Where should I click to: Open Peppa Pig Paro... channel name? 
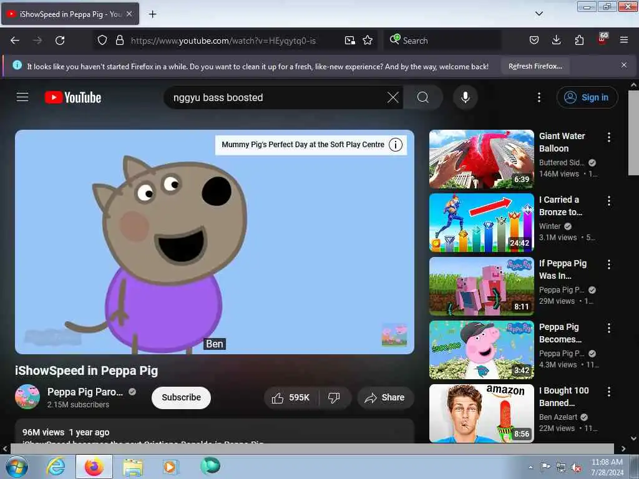[85, 392]
